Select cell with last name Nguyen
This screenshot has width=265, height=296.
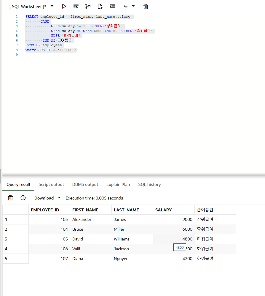[x=132, y=259]
